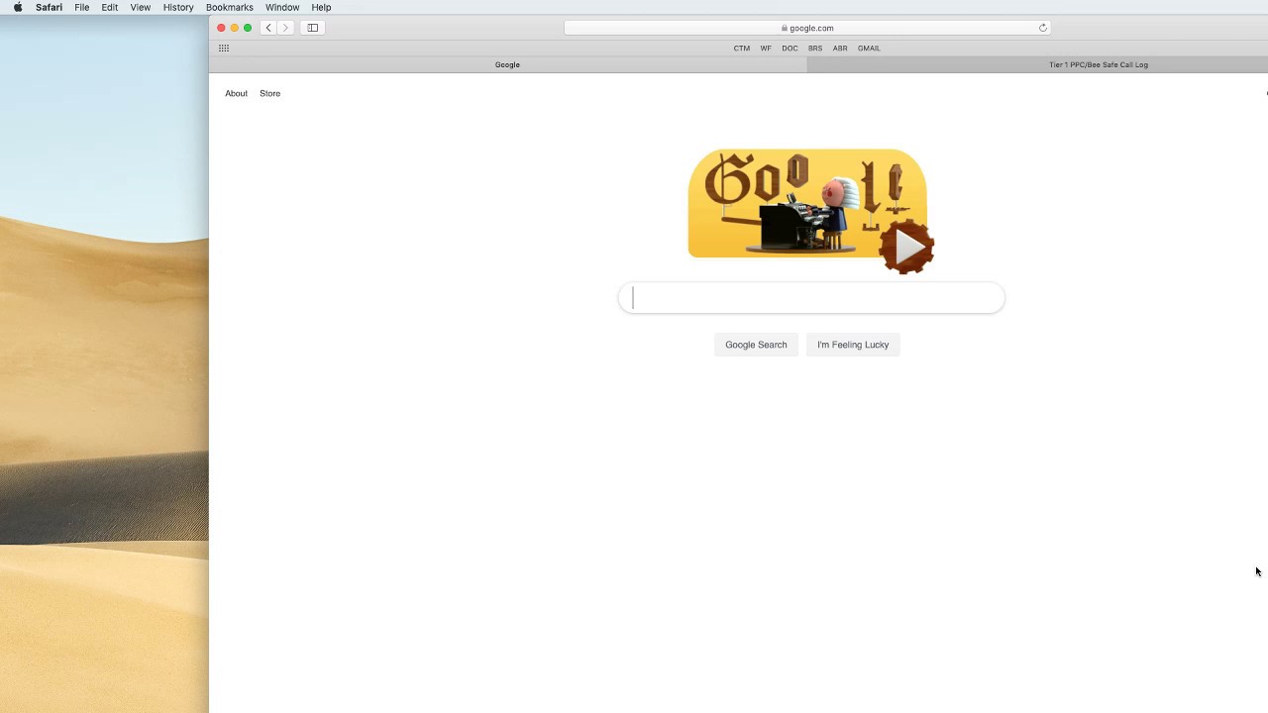The height and width of the screenshot is (713, 1268).
Task: Open the Help menu
Action: click(x=321, y=7)
